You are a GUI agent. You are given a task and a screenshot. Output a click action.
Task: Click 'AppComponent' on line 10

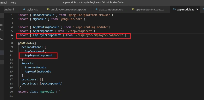[x=35, y=51]
